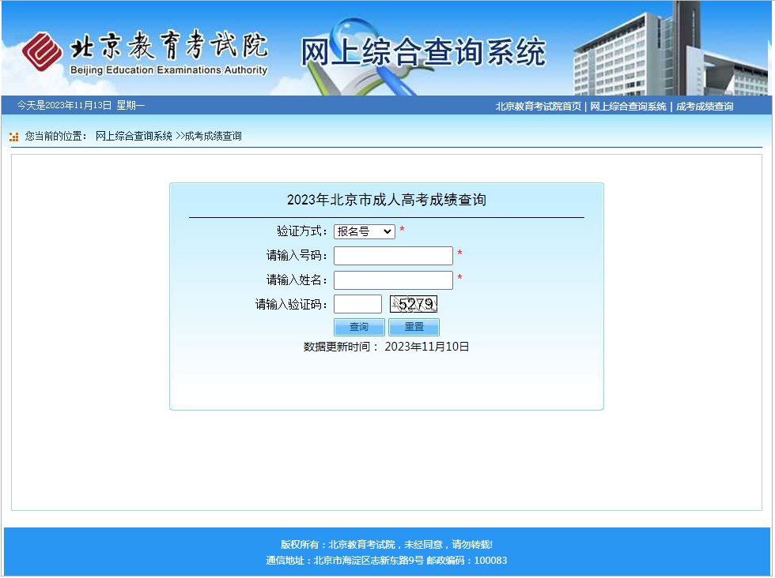Viewport: 775px width, 578px height.
Task: Focus the 请输入姓名 input field
Action: pyautogui.click(x=393, y=280)
